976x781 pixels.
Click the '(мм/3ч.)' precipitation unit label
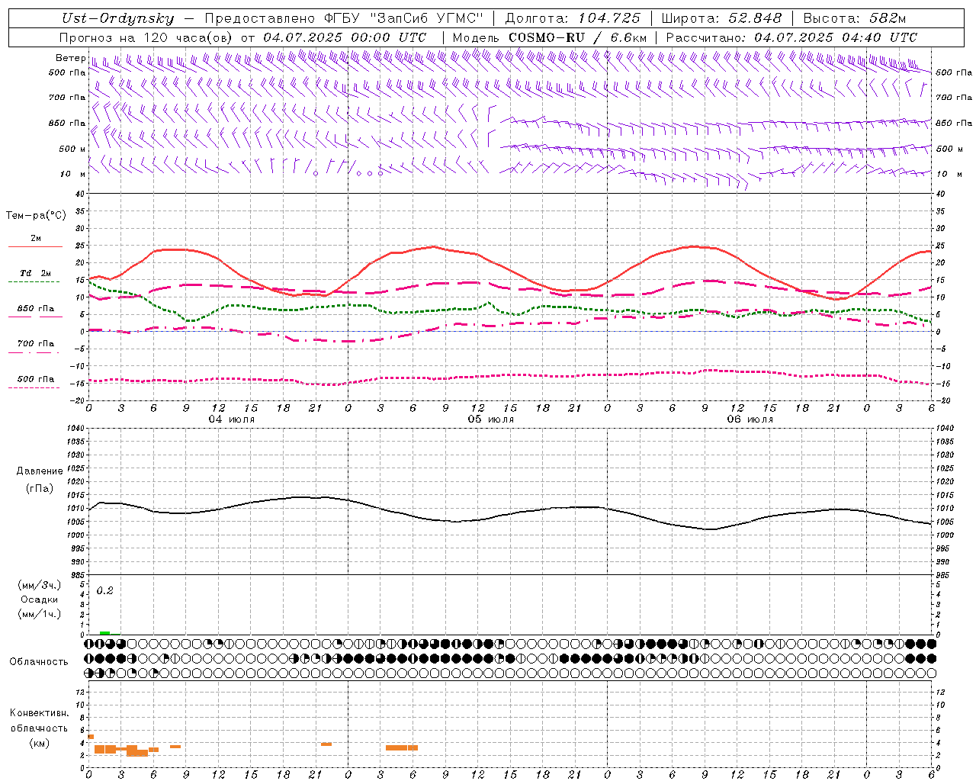point(39,585)
